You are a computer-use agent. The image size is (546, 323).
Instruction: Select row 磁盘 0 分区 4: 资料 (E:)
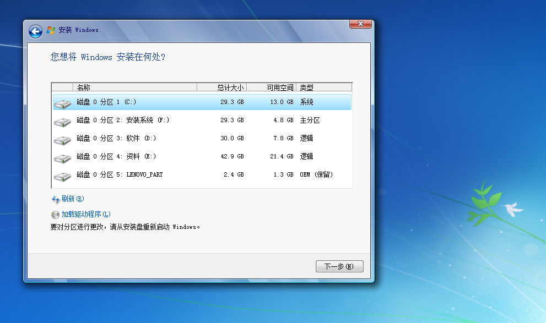click(202, 156)
